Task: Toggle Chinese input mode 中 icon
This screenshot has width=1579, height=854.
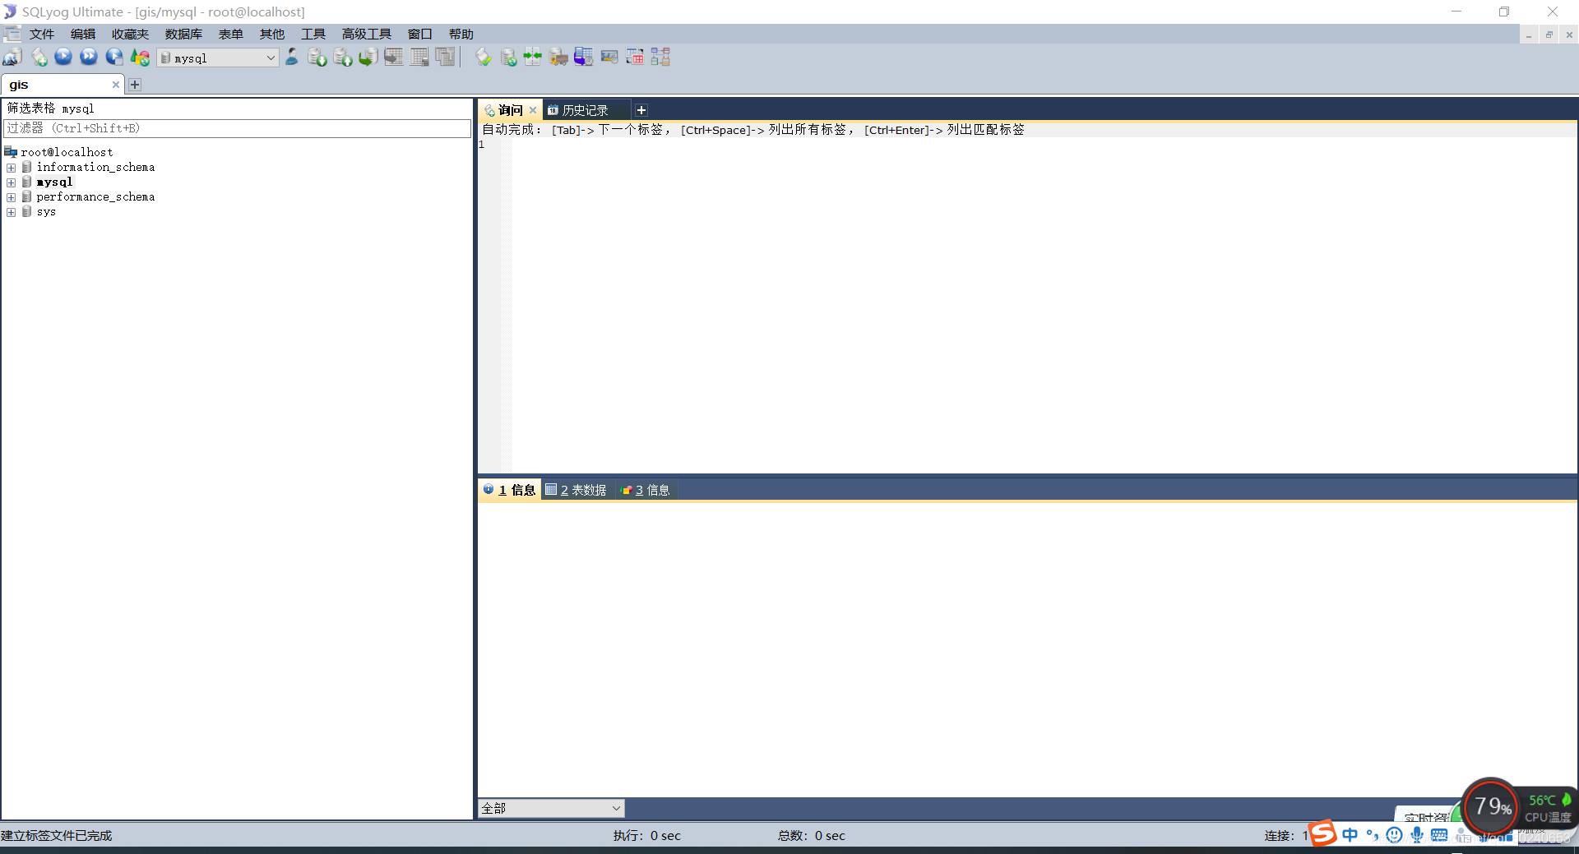Action: click(1350, 835)
